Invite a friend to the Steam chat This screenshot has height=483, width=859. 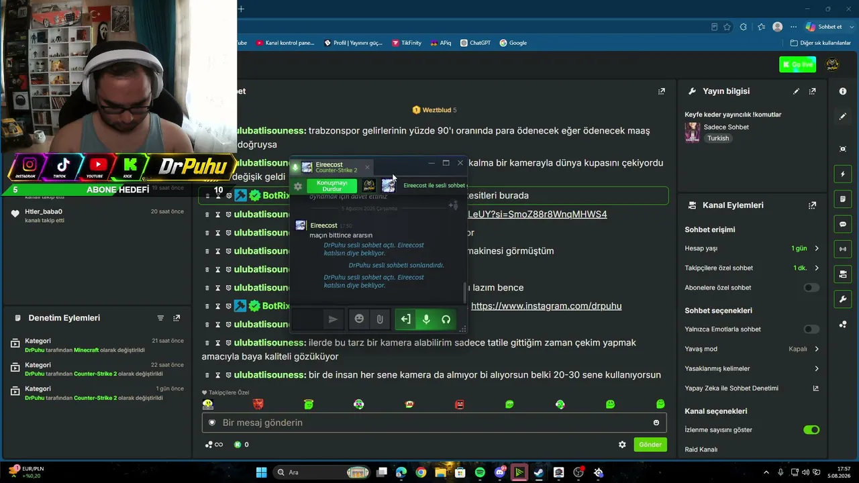click(x=454, y=205)
